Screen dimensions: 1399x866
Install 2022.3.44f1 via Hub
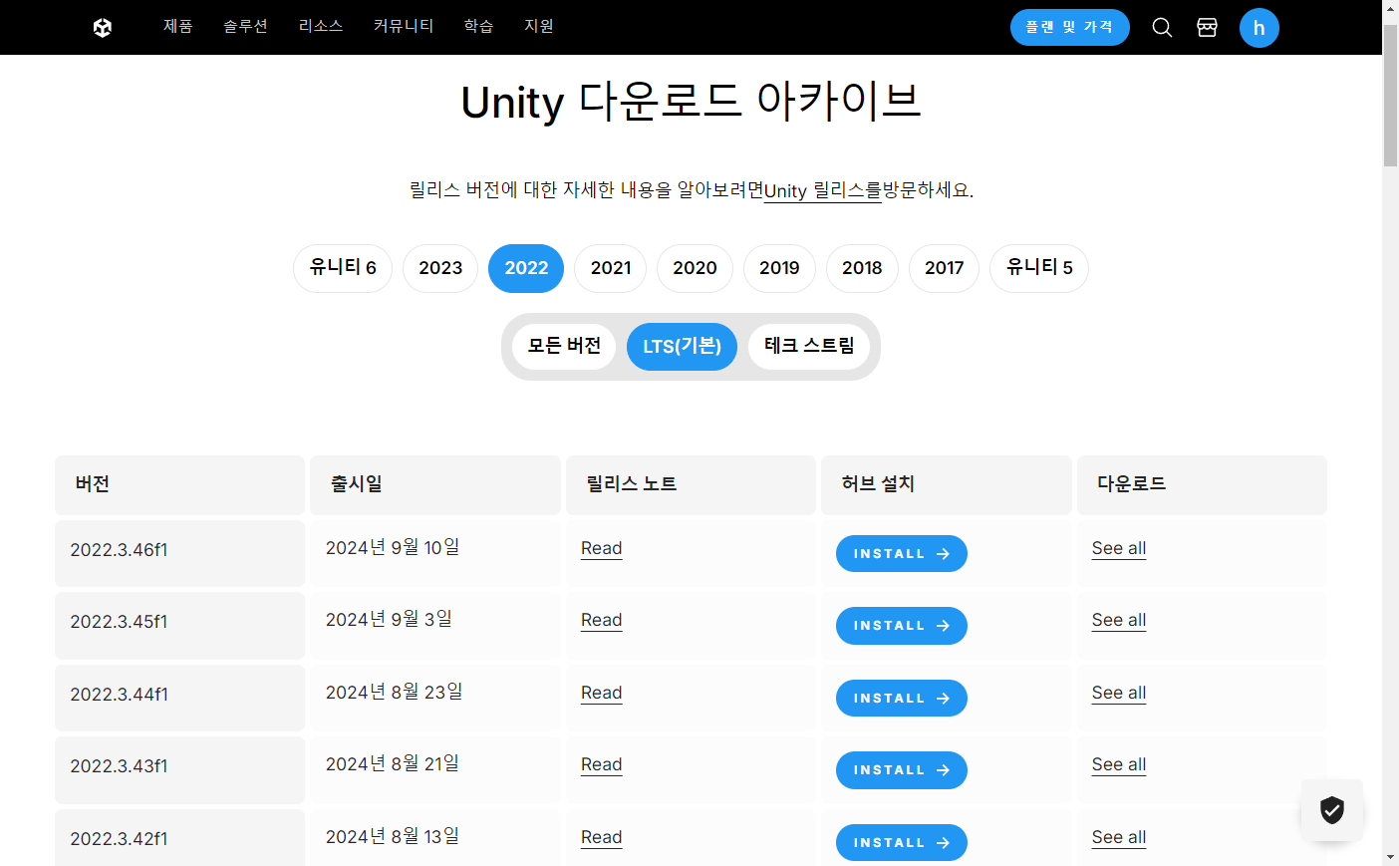(902, 699)
